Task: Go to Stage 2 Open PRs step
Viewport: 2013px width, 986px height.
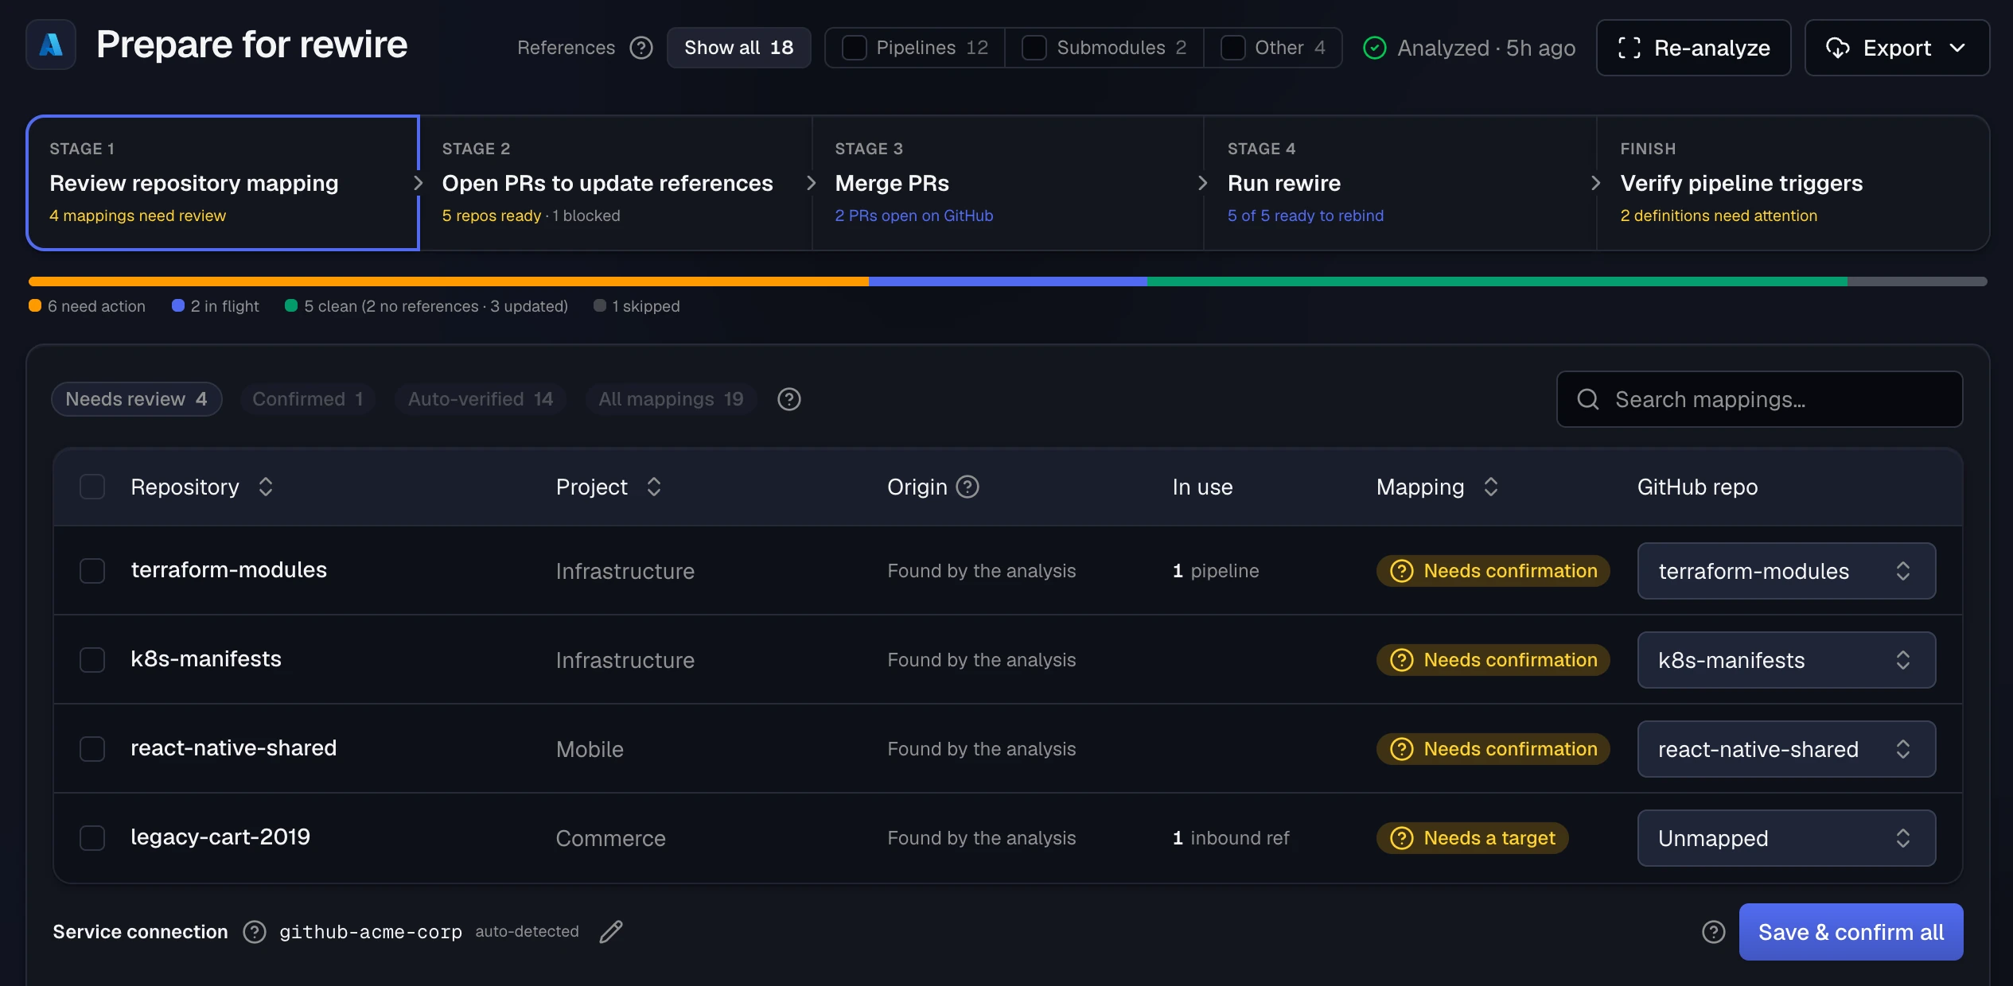Action: (x=614, y=183)
